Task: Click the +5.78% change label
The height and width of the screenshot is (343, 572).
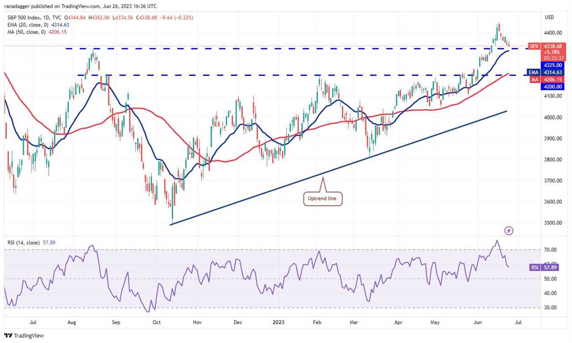Action: [x=551, y=52]
